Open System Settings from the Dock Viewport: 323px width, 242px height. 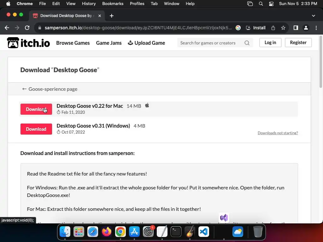(x=148, y=232)
